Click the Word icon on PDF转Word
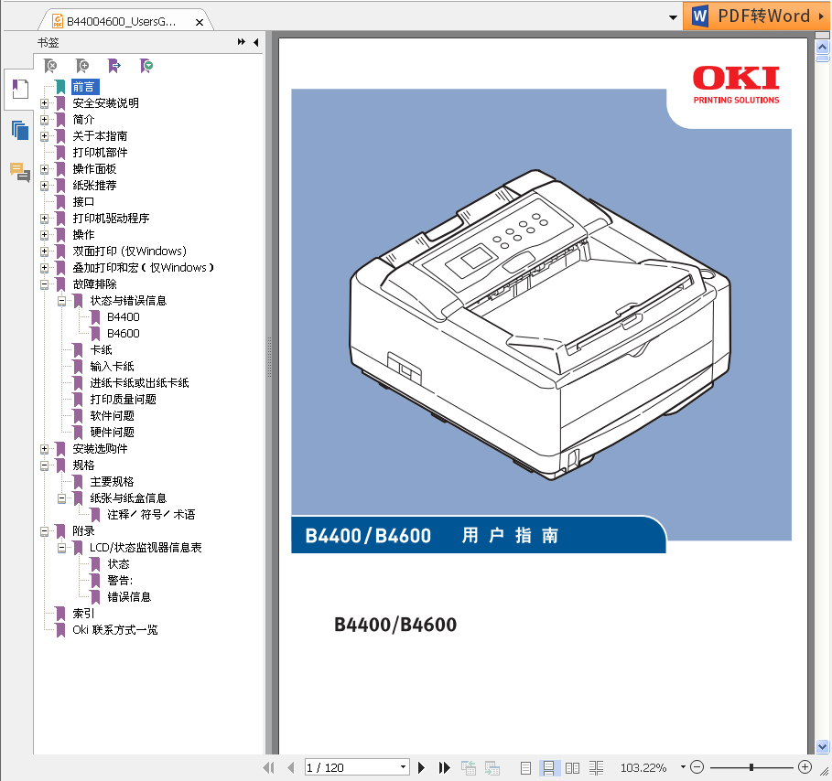The width and height of the screenshot is (832, 781). tap(700, 16)
